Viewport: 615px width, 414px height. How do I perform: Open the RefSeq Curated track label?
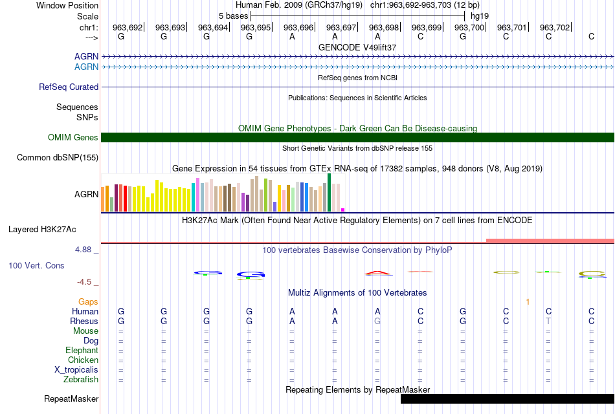tap(69, 87)
